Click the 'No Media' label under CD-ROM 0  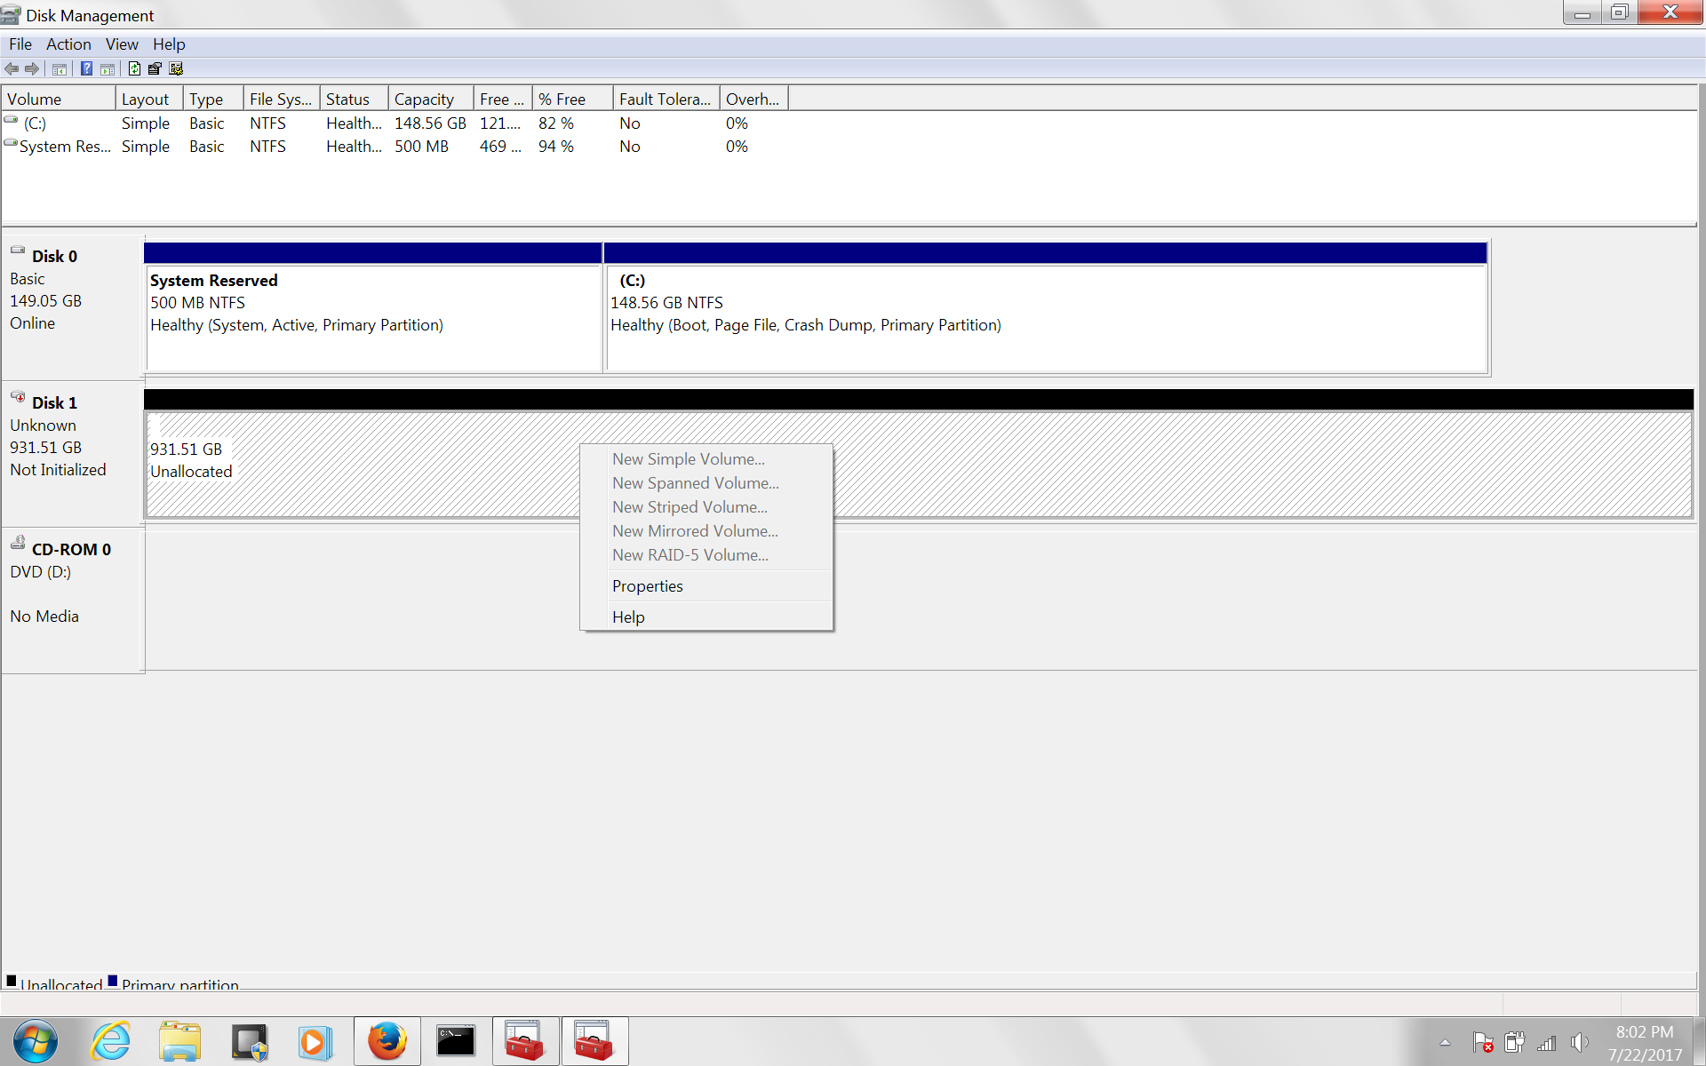click(x=44, y=617)
